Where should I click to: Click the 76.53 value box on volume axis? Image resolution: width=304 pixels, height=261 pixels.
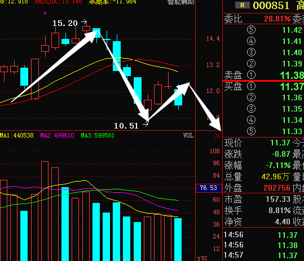(209, 188)
